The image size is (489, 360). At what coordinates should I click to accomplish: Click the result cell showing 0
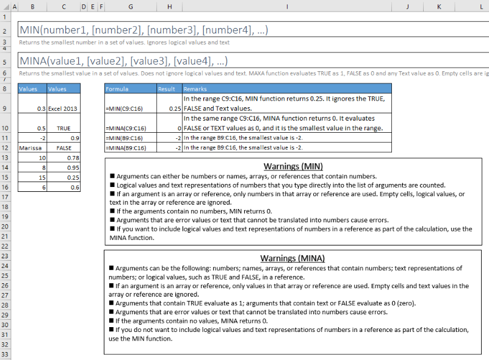click(x=169, y=123)
